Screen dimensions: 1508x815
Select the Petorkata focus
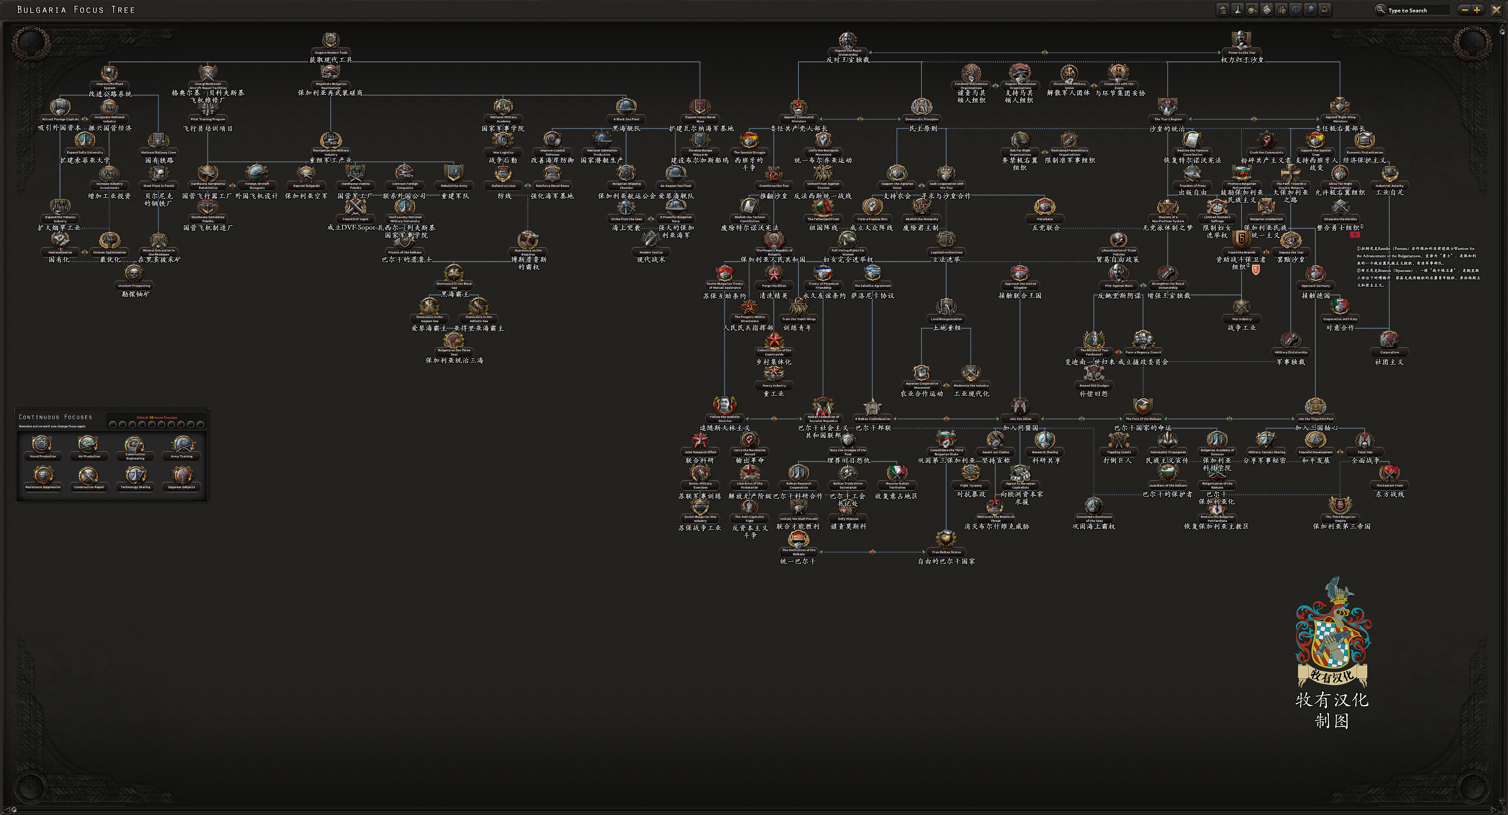pos(1044,211)
